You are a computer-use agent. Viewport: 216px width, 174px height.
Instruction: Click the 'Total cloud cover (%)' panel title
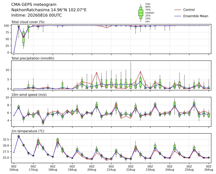tap(28, 22)
